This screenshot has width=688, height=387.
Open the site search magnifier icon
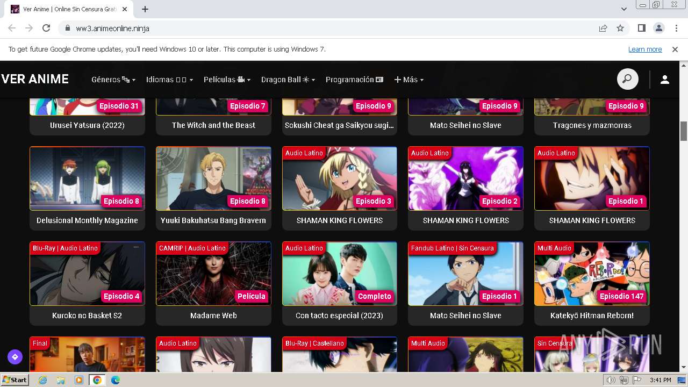(627, 80)
